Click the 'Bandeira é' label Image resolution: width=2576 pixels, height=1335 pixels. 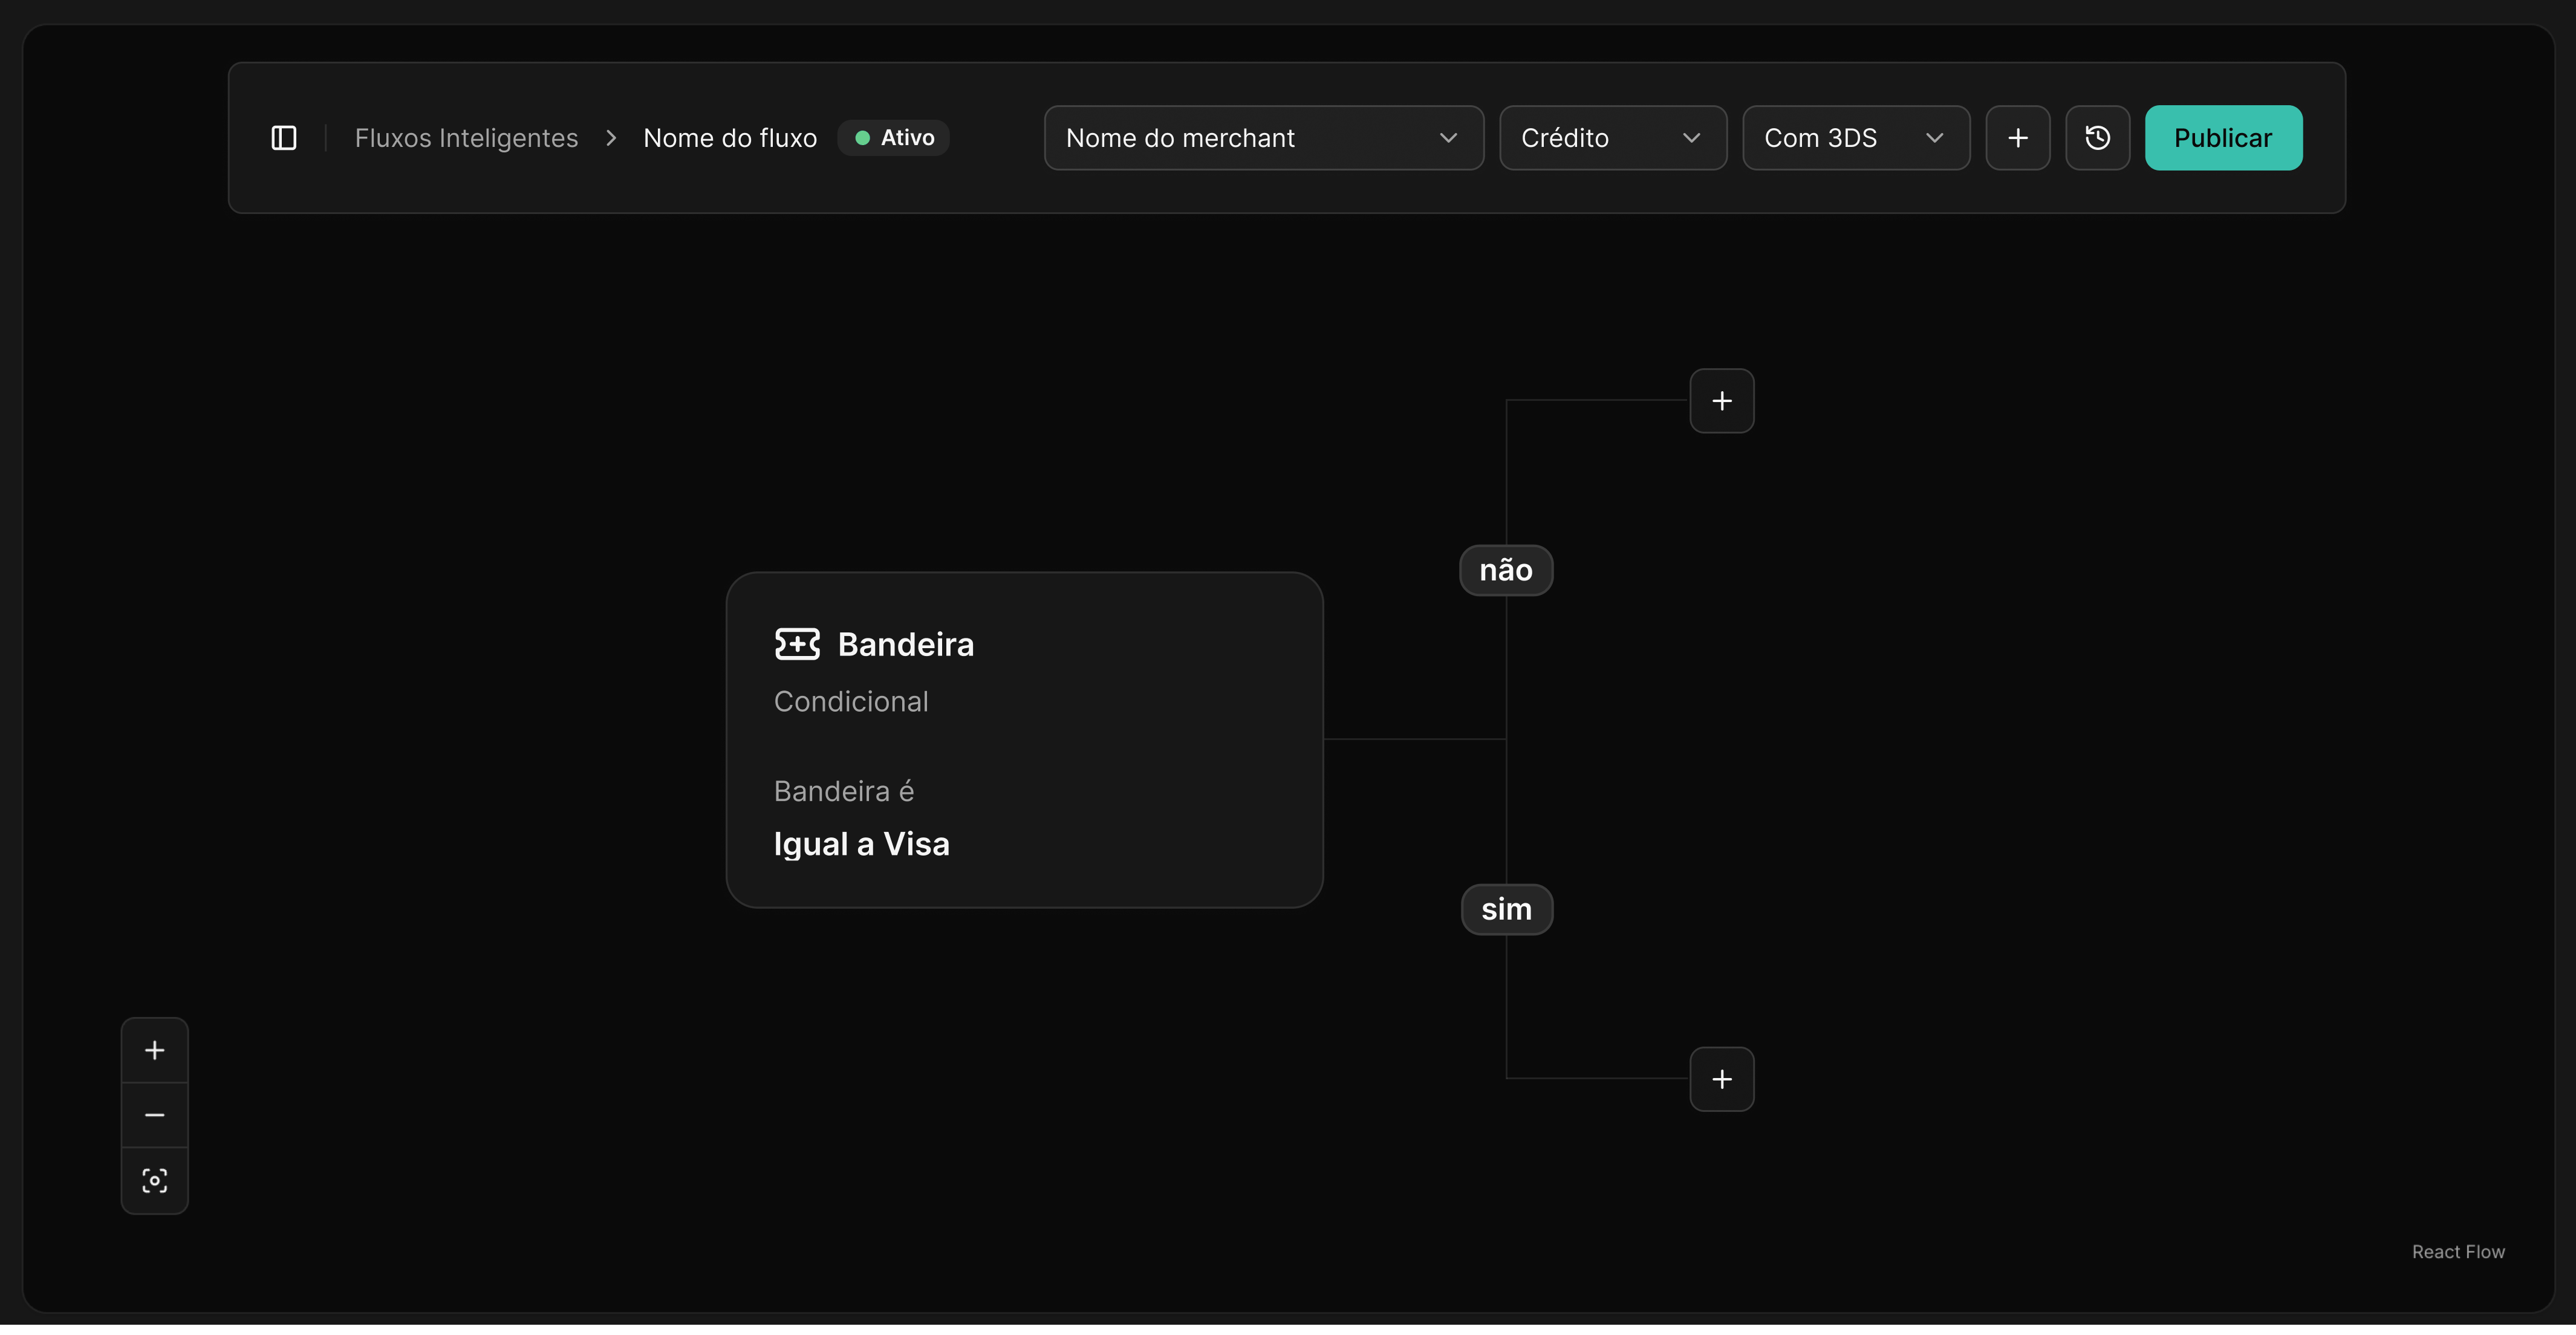(843, 791)
